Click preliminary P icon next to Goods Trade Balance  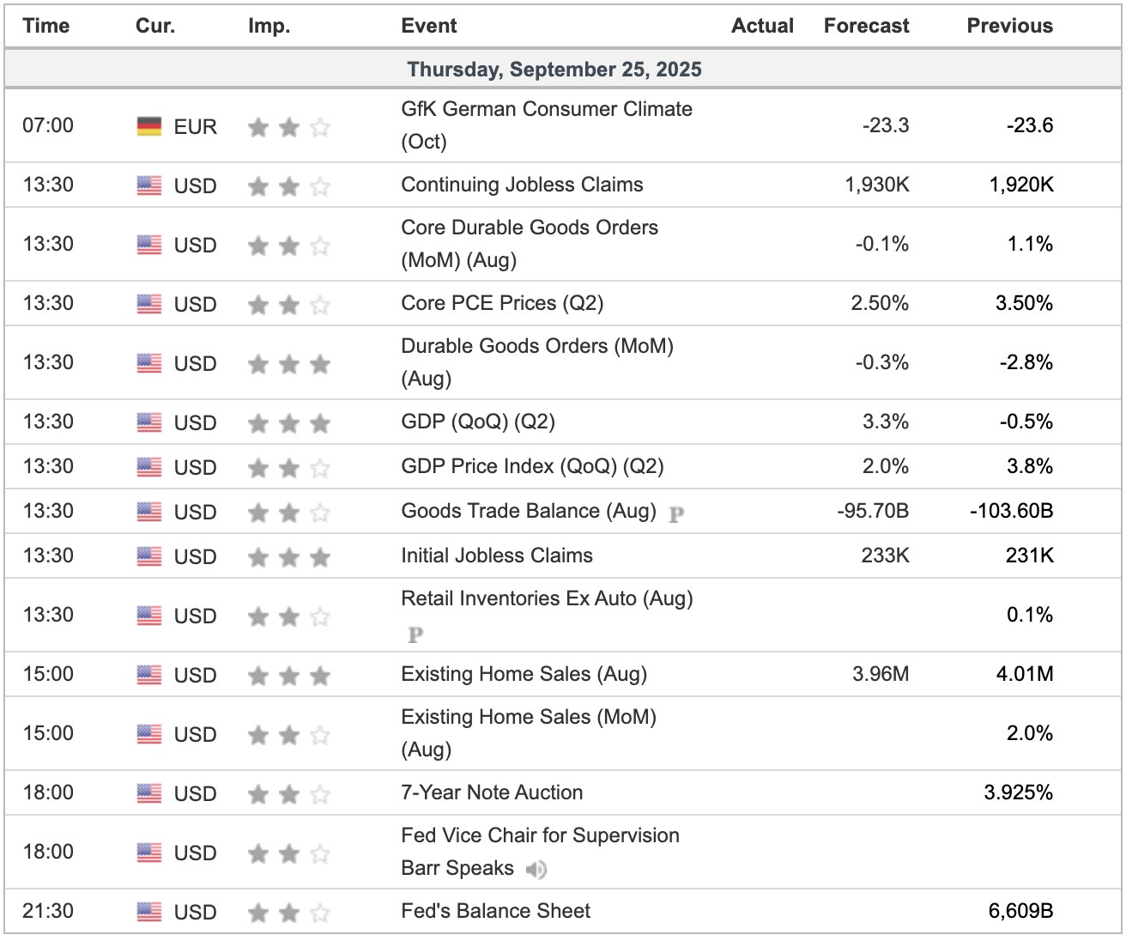[x=676, y=513]
